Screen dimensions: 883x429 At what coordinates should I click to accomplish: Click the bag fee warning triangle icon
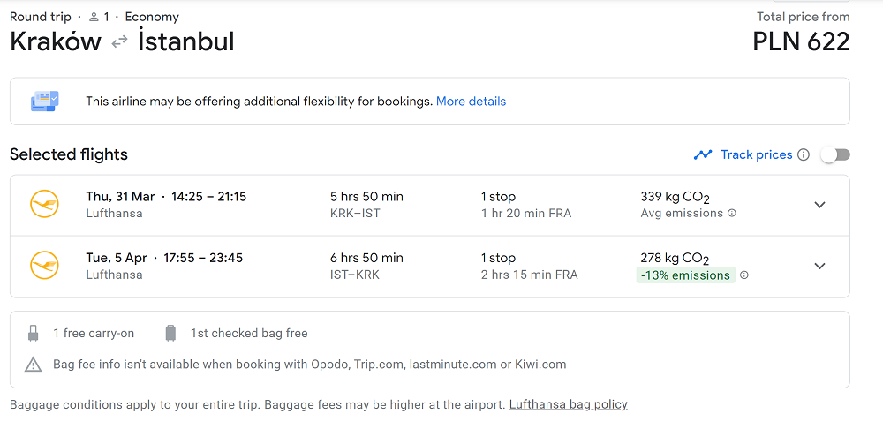(x=34, y=365)
